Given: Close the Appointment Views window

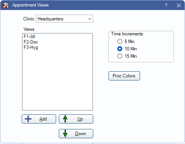Looking at the screenshot, I should pos(179,5).
